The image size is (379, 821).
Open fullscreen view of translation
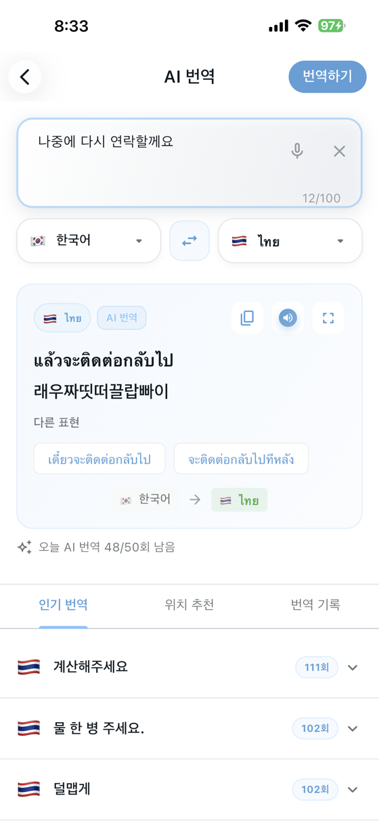pos(328,317)
